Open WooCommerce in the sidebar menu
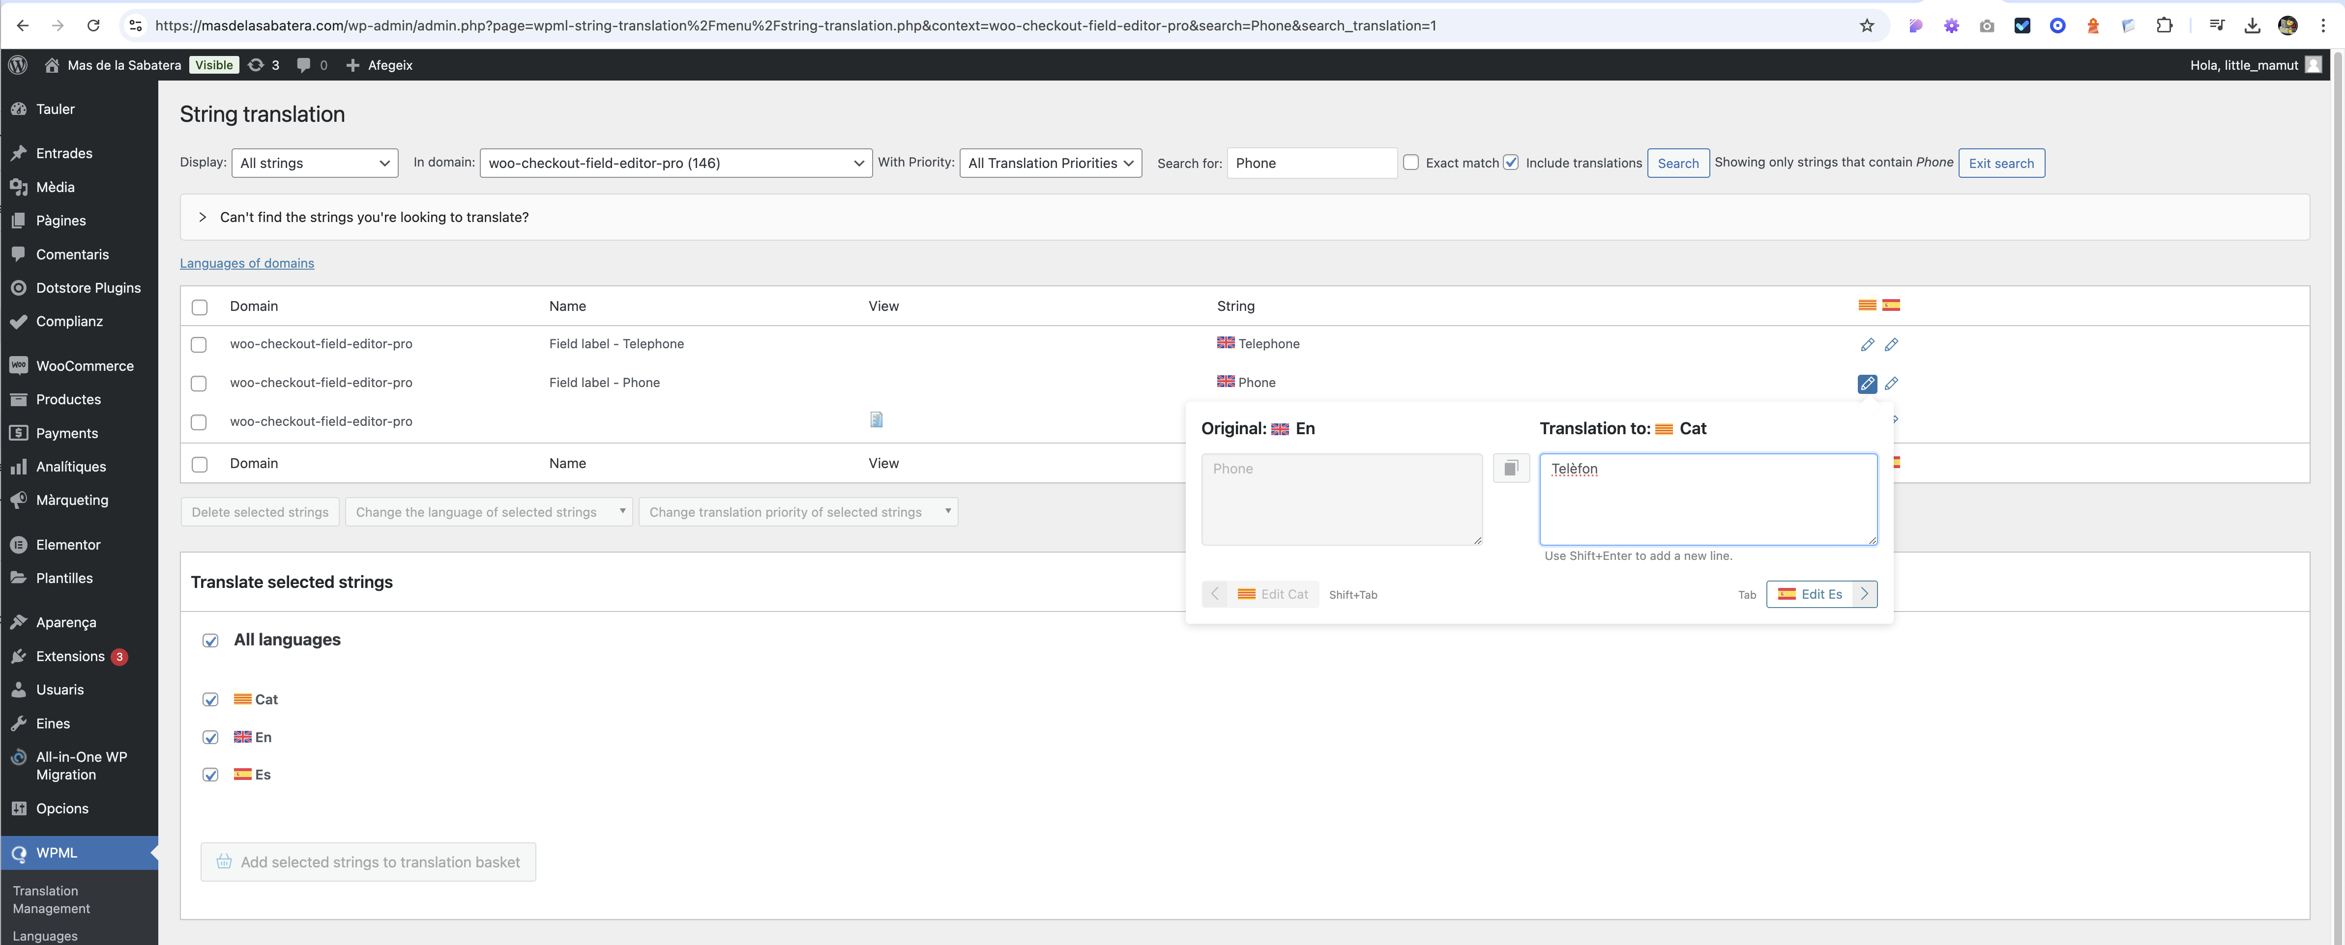 tap(84, 365)
